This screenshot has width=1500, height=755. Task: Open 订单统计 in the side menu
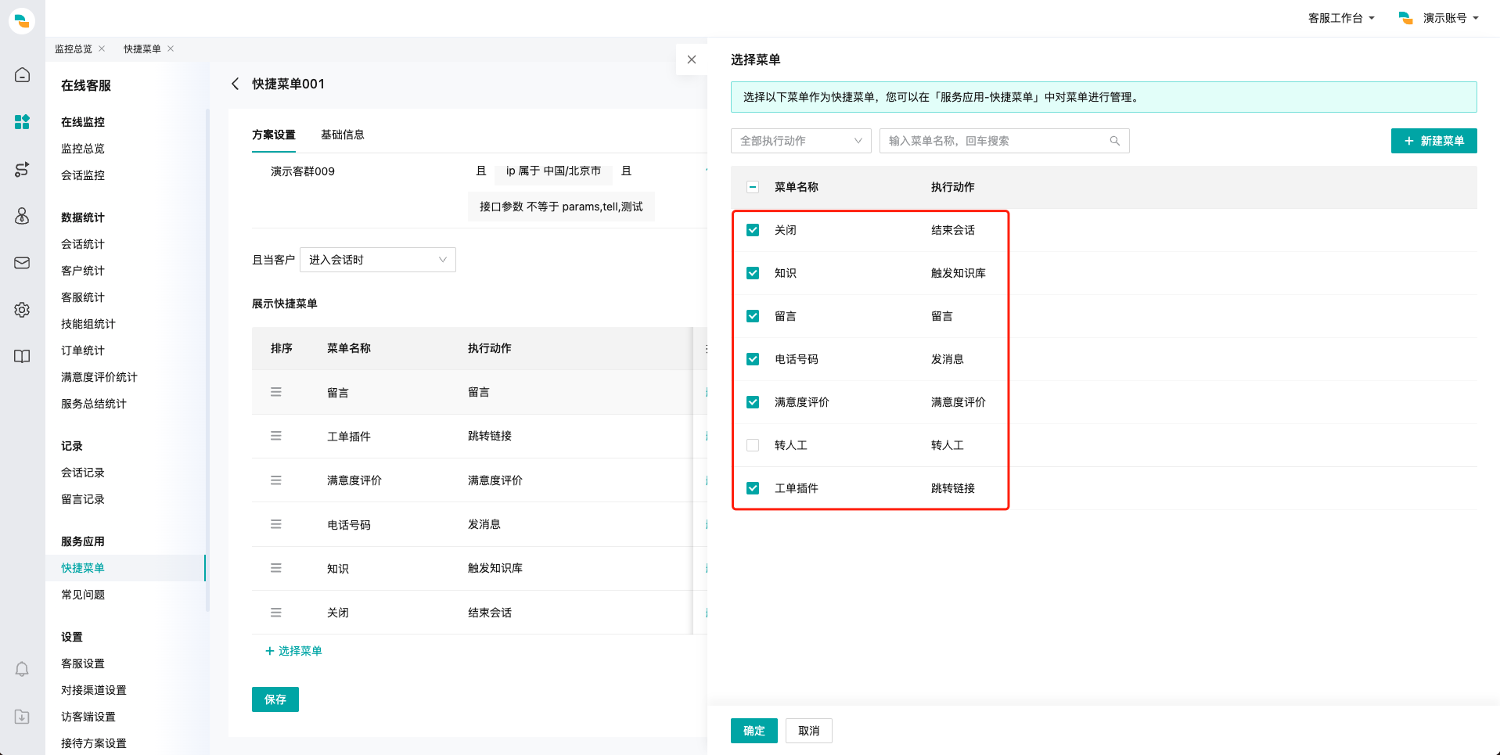[83, 351]
